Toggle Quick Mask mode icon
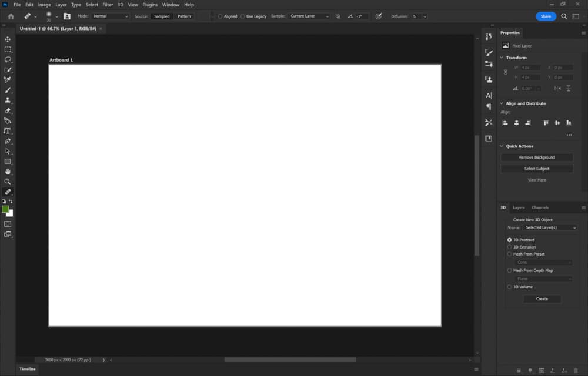This screenshot has width=588, height=376. click(8, 224)
